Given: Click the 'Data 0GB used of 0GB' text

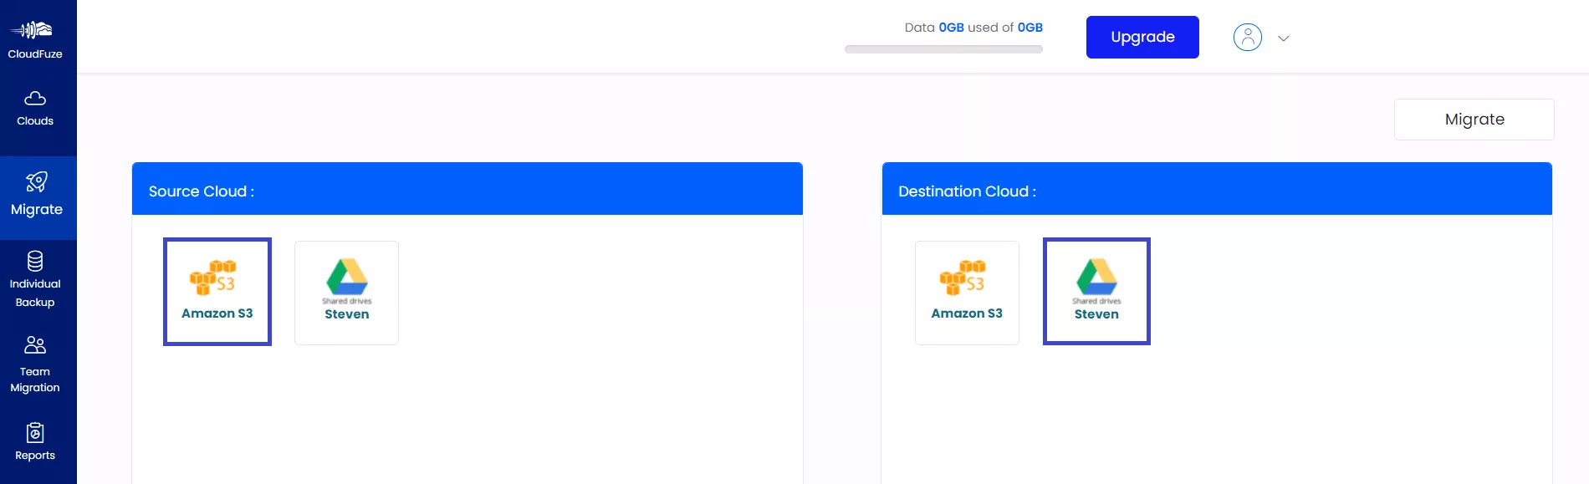Looking at the screenshot, I should [x=973, y=28].
